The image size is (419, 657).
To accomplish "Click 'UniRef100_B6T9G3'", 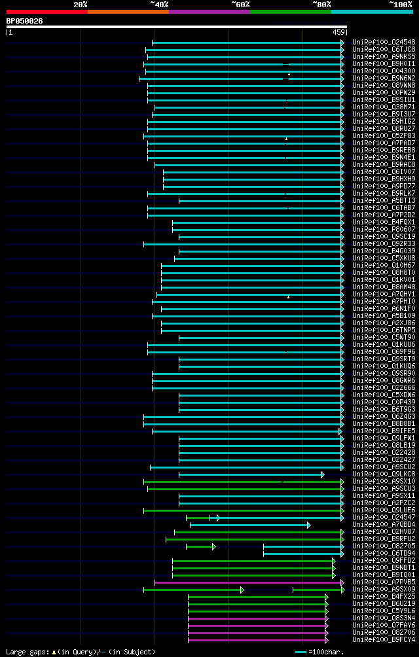I will (384, 410).
